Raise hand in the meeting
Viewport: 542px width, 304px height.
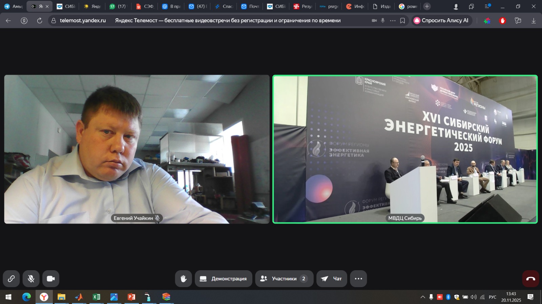183,279
